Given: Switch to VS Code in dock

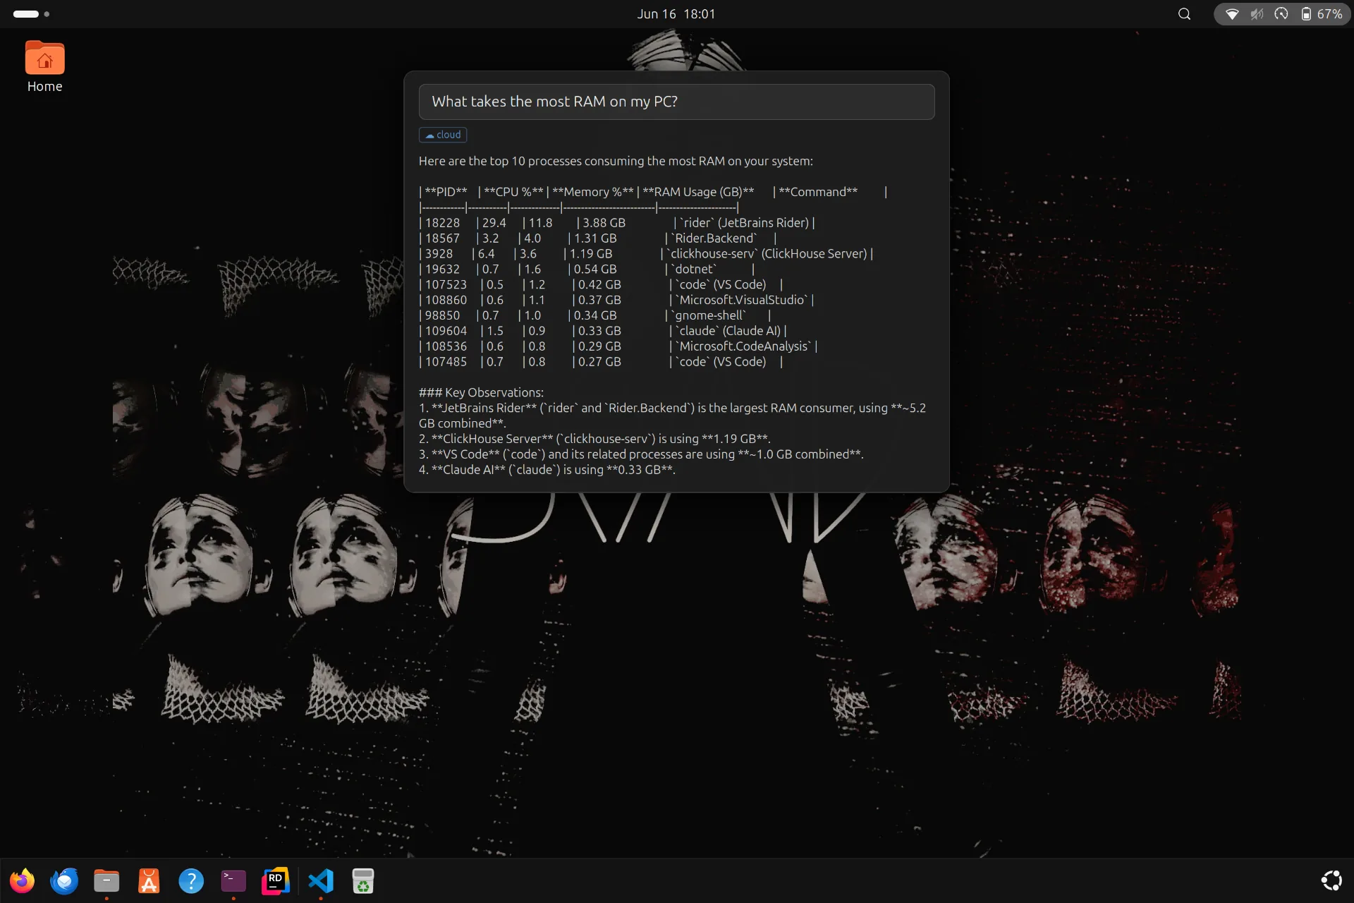Looking at the screenshot, I should pyautogui.click(x=321, y=880).
